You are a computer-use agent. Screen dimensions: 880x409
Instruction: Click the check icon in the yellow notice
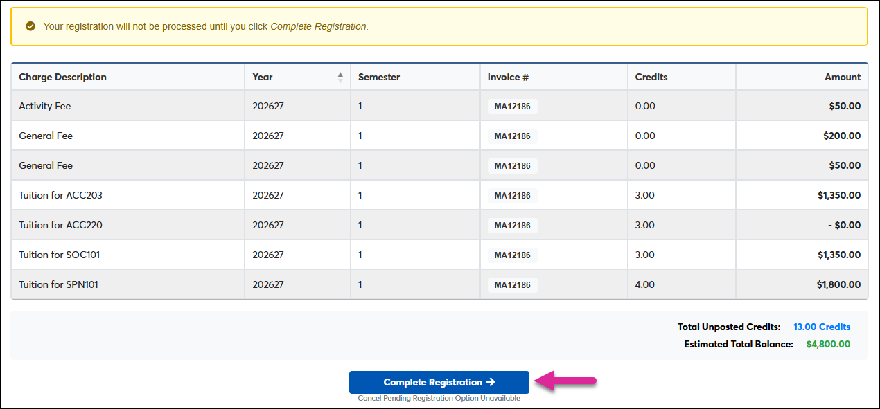tap(30, 26)
